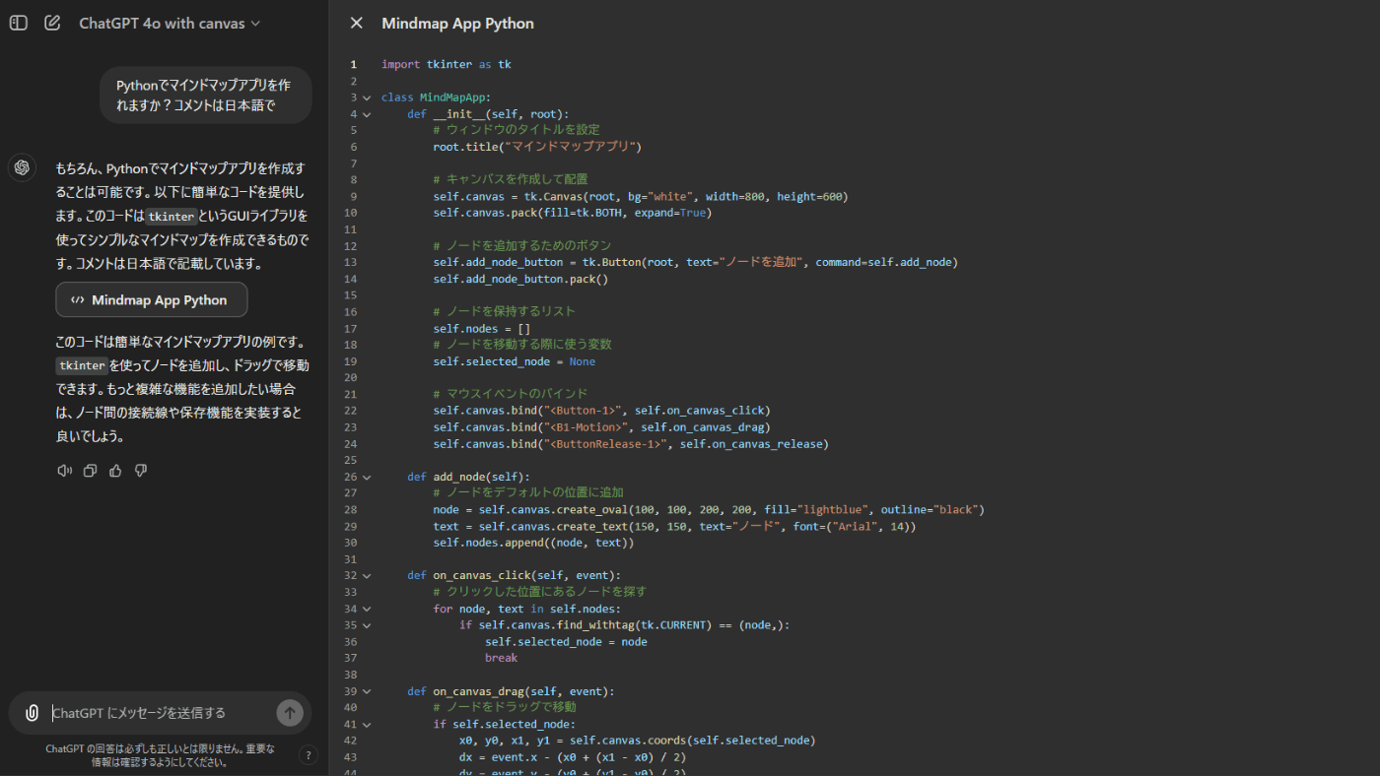Click the root.title("マインドマップアプリ") line
Screen dimensions: 1380x776
[x=537, y=147]
